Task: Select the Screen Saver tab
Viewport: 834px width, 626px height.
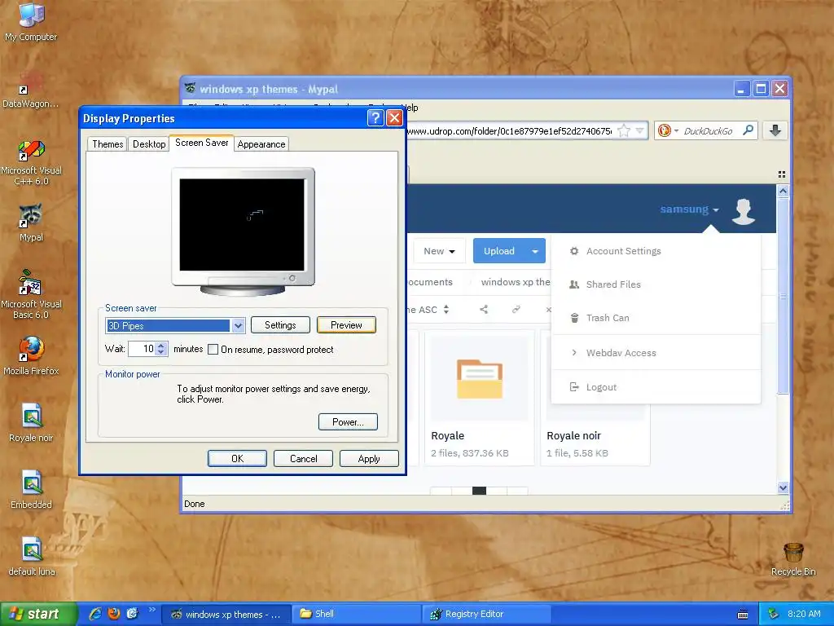Action: click(202, 143)
